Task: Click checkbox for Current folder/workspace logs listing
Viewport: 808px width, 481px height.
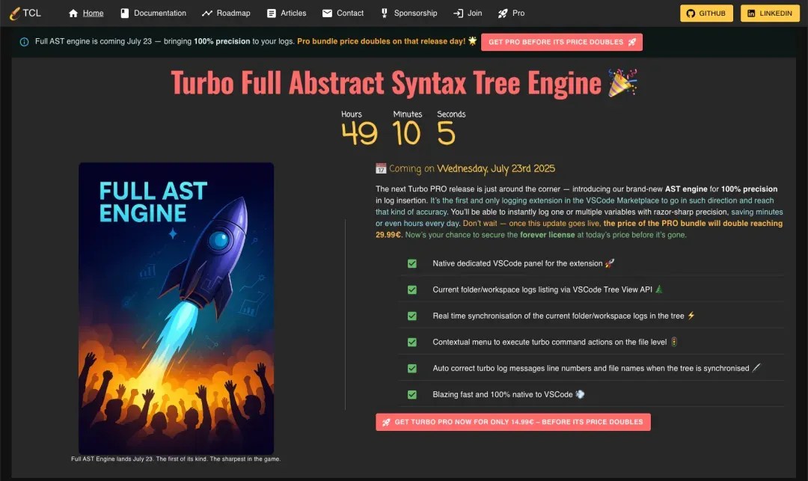Action: click(412, 290)
